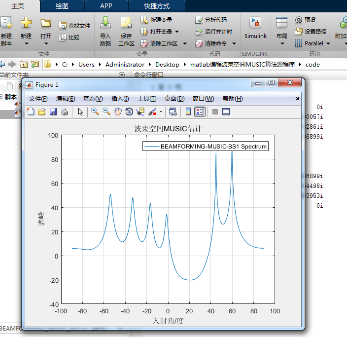Image resolution: width=347 pixels, height=337 pixels.
Task: Toggle the Pan hand tool
Action: [118, 112]
